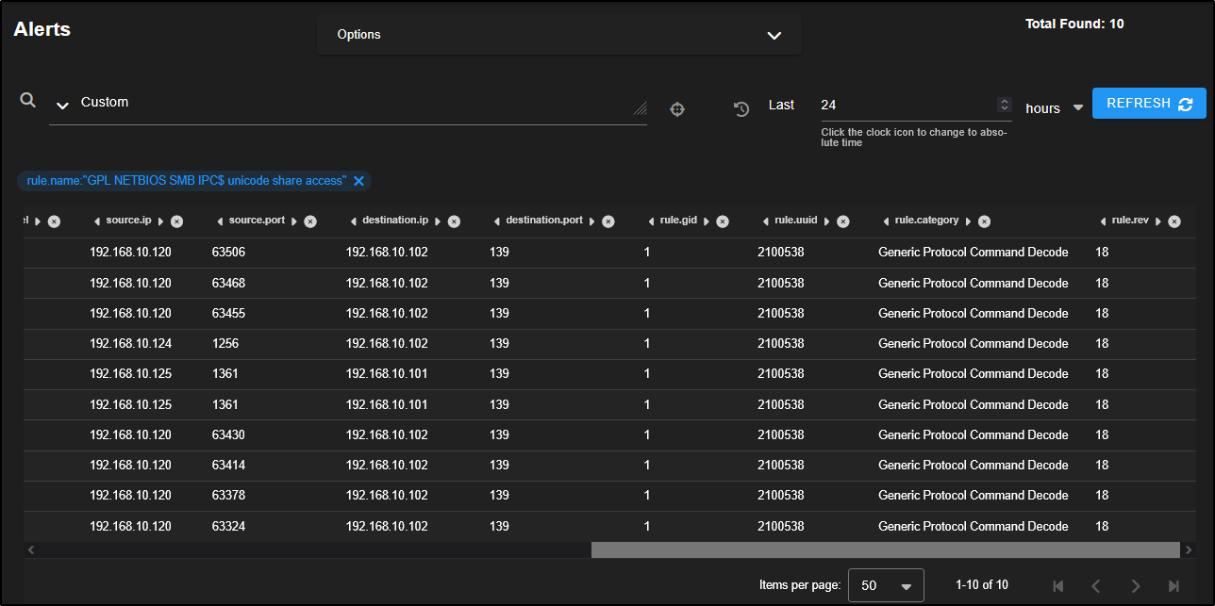
Task: Click the crosshair target icon beside query
Action: point(677,109)
